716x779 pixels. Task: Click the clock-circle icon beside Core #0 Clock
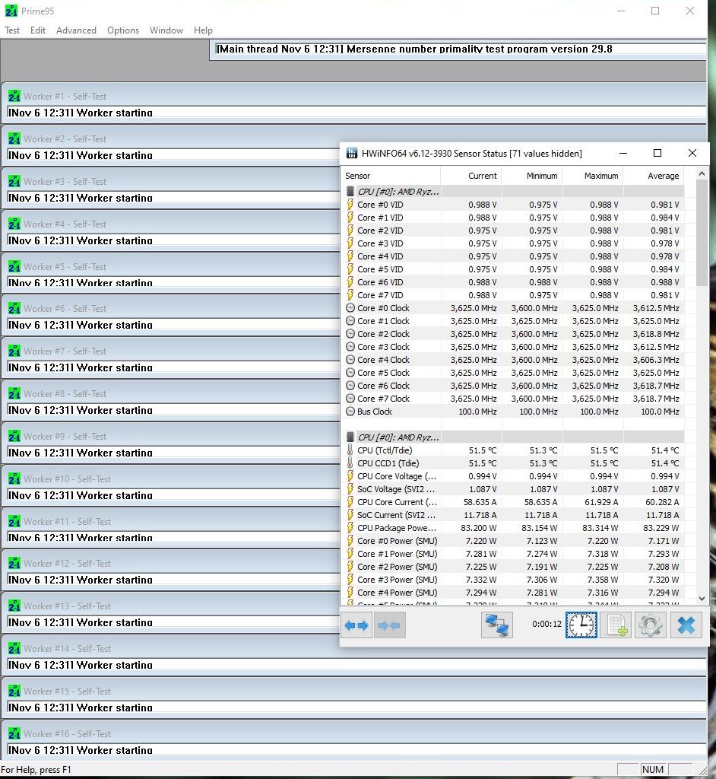[350, 308]
